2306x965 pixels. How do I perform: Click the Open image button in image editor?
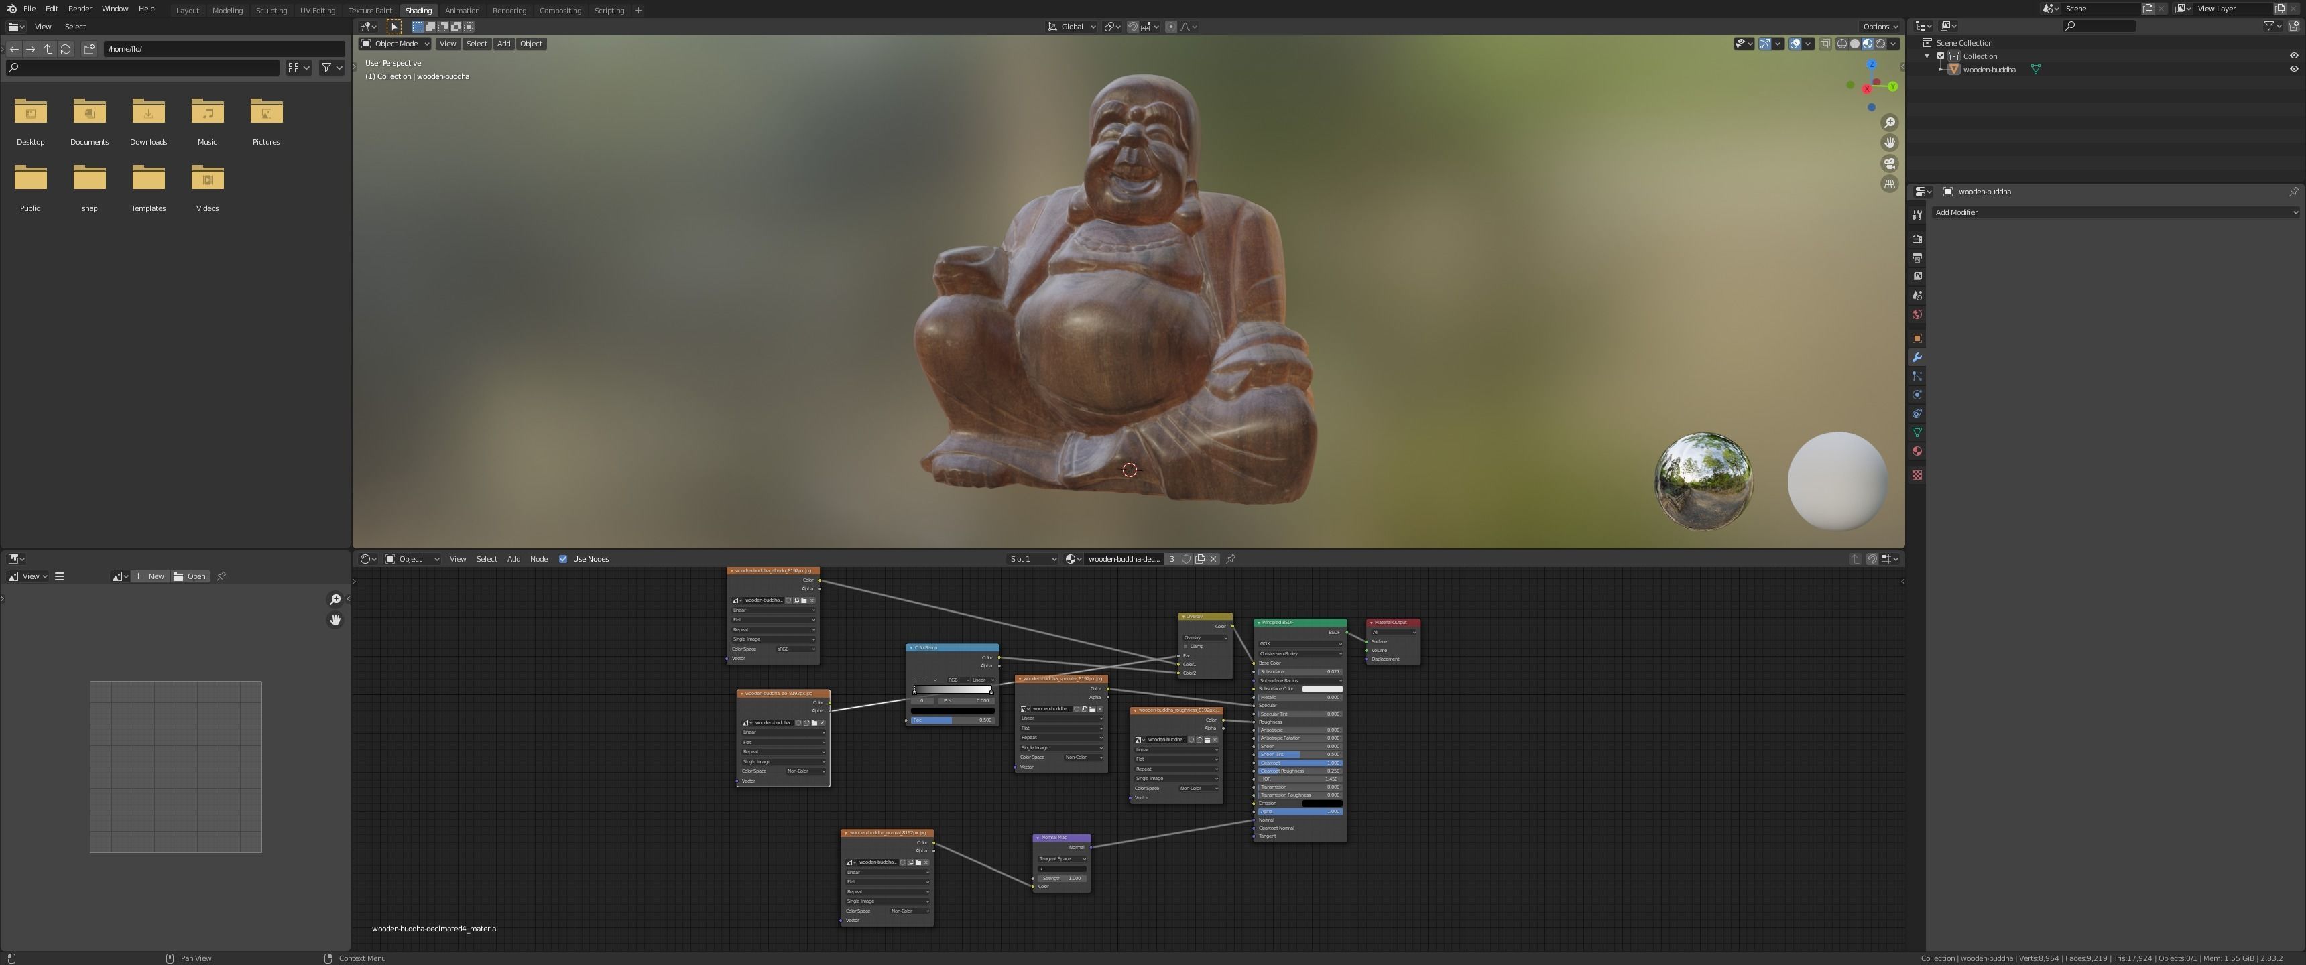[190, 576]
